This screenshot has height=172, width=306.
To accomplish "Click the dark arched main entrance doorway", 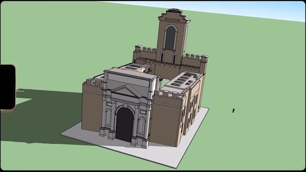I will [x=125, y=125].
